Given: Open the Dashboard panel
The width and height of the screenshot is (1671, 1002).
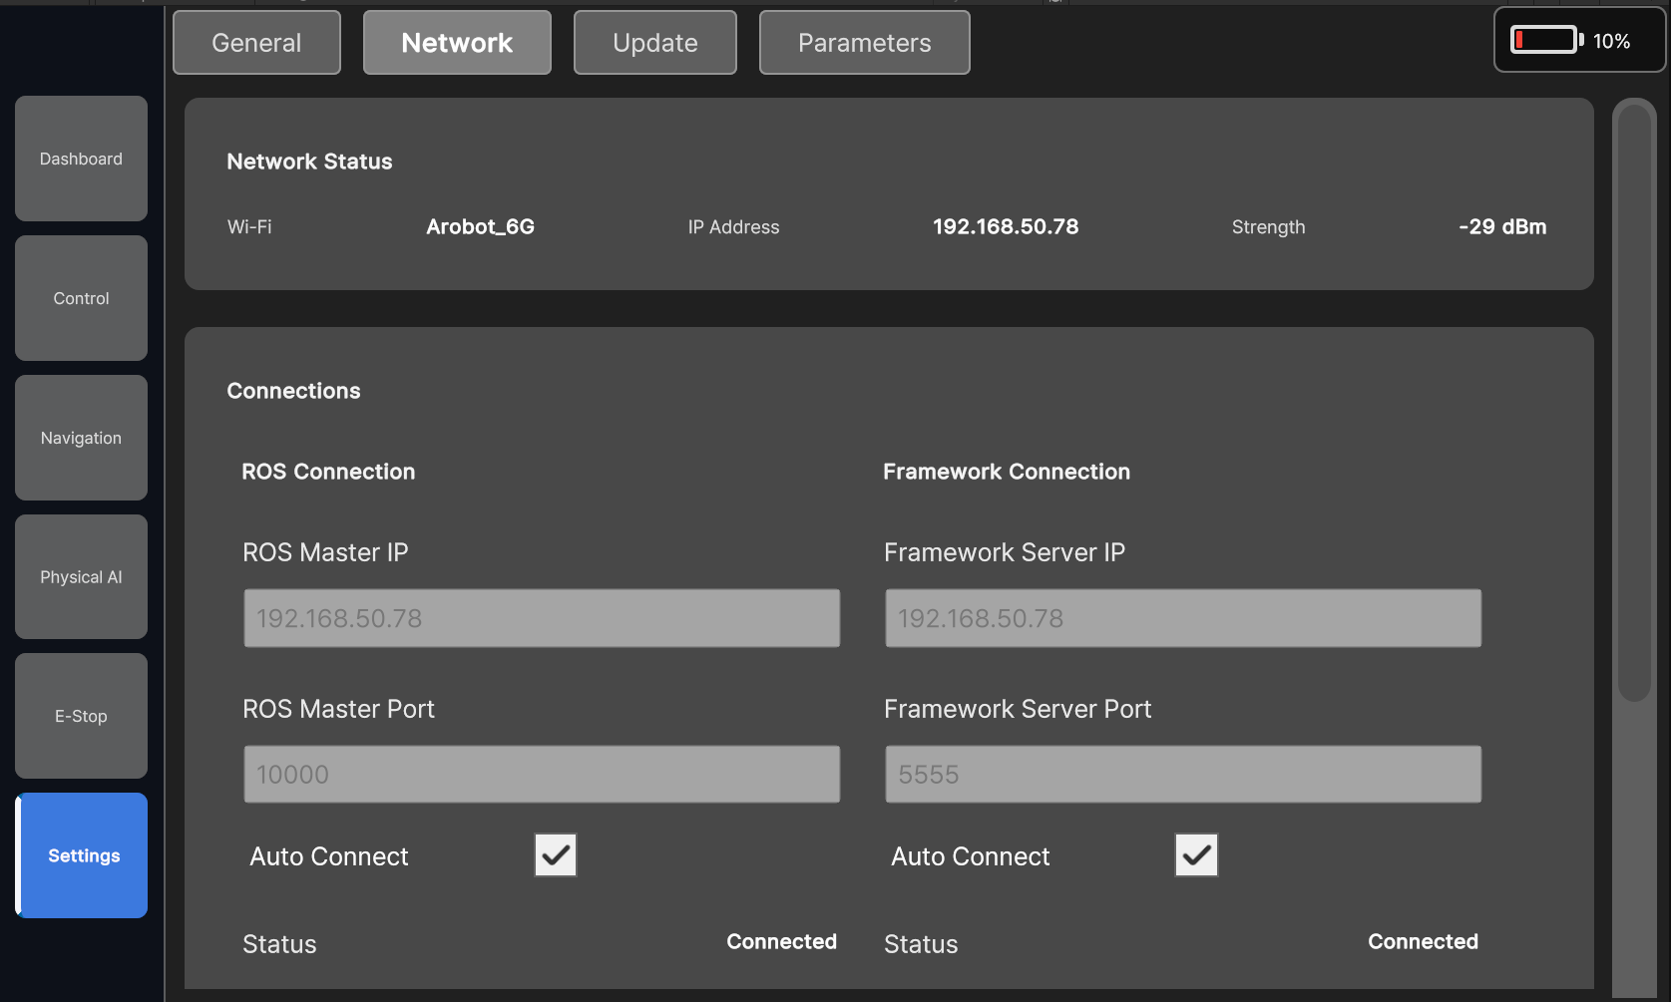Looking at the screenshot, I should 81,158.
